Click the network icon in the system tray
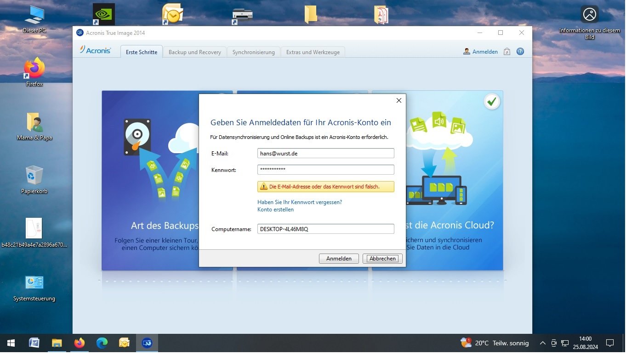The height and width of the screenshot is (354, 626). pyautogui.click(x=565, y=343)
